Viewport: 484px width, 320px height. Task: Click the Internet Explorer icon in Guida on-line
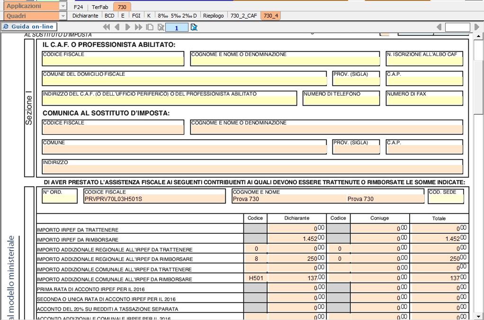[6, 27]
